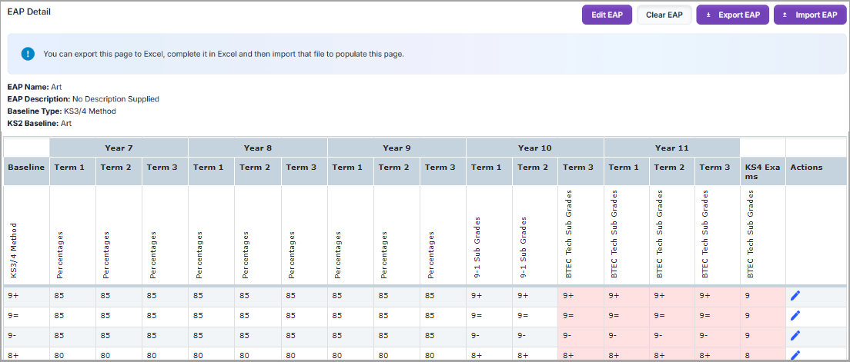Click the pencil edit icon for 9= row
The height and width of the screenshot is (362, 850).
pyautogui.click(x=795, y=315)
